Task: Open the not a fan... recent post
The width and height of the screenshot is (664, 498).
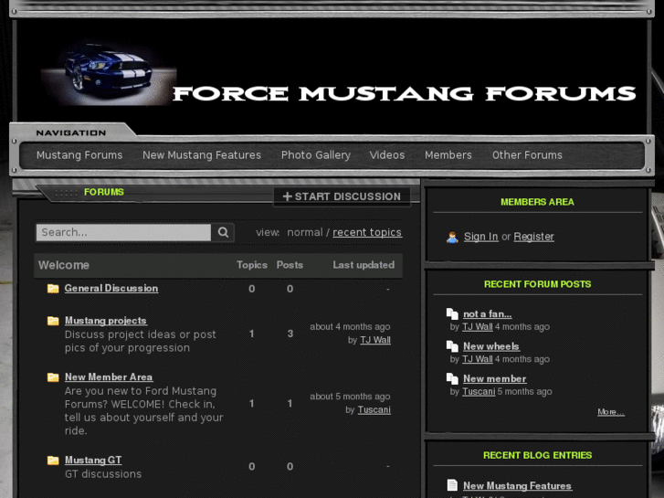Action: (x=488, y=314)
